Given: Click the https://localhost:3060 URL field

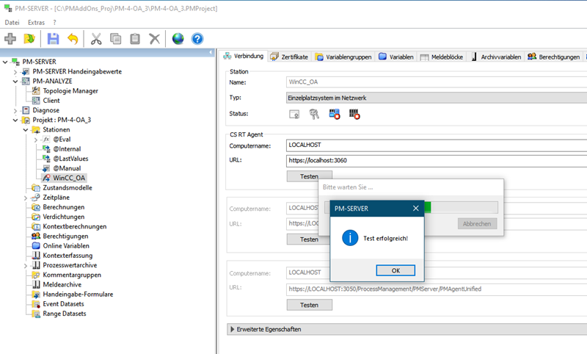Looking at the screenshot, I should [x=436, y=161].
